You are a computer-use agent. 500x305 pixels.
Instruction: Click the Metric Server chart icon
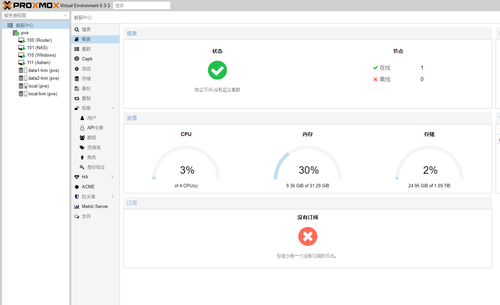click(77, 207)
